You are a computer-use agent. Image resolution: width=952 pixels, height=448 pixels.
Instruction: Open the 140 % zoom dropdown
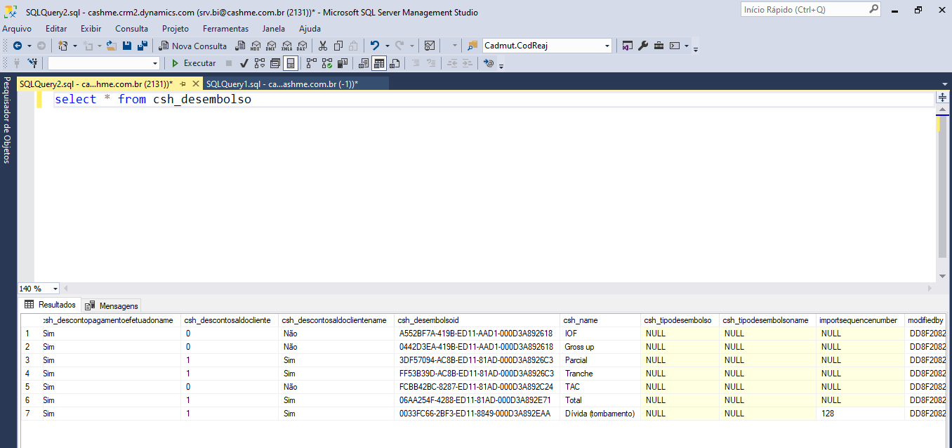pos(55,289)
